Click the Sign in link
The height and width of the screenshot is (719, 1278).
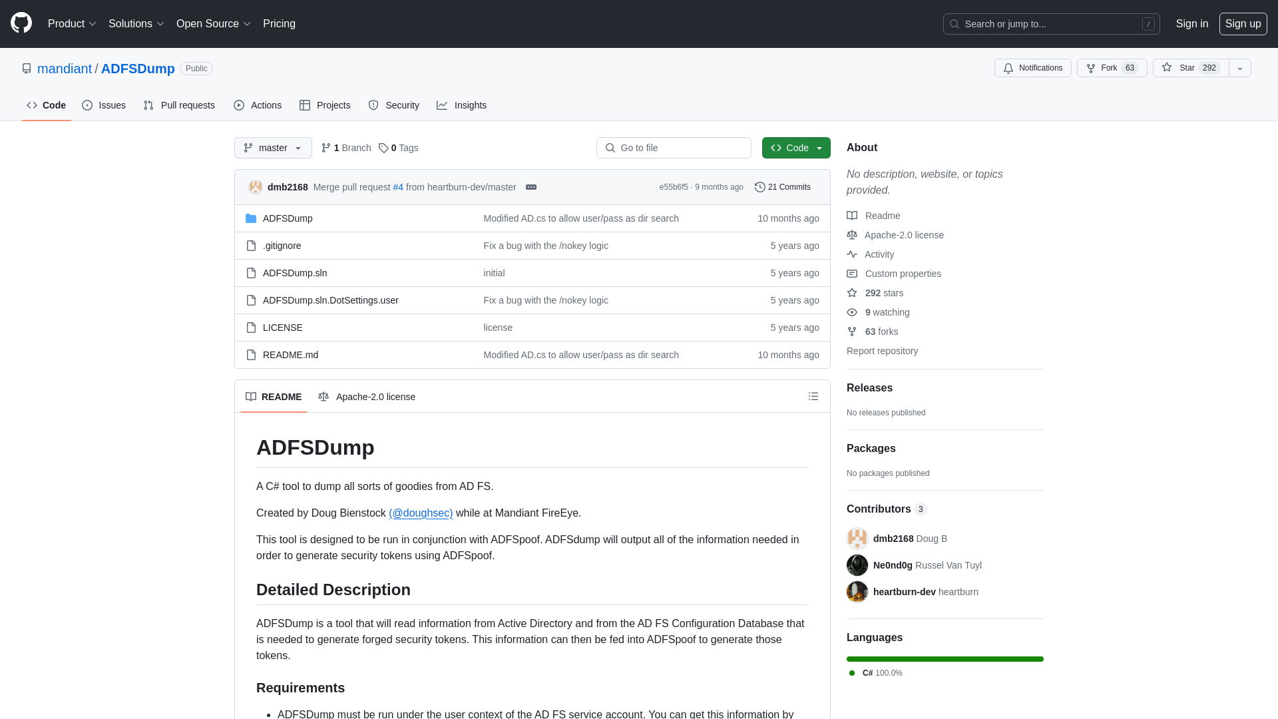tap(1192, 24)
